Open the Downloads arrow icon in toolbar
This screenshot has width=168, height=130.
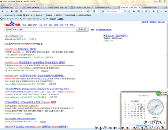(x=134, y=11)
